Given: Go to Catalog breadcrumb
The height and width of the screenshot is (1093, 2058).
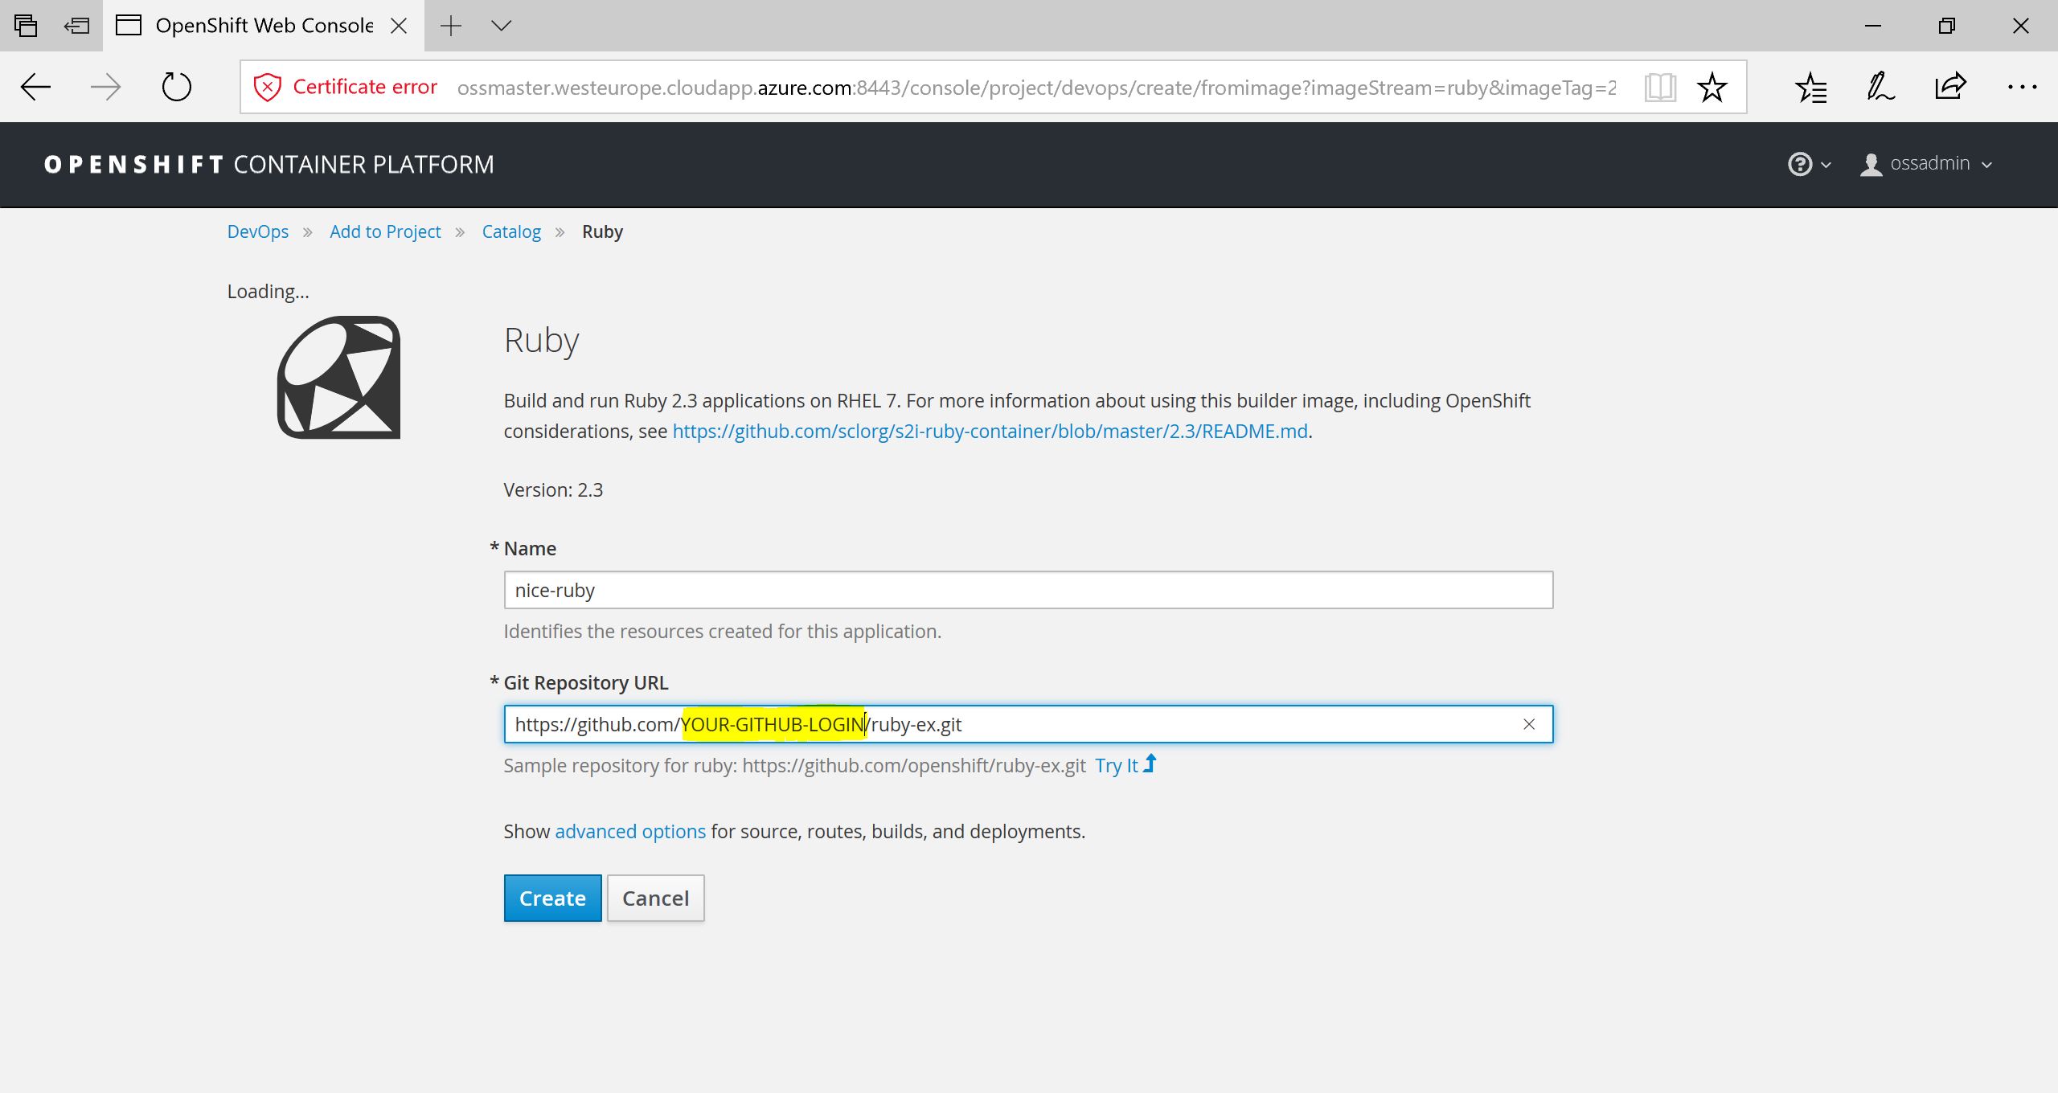Looking at the screenshot, I should pos(511,231).
